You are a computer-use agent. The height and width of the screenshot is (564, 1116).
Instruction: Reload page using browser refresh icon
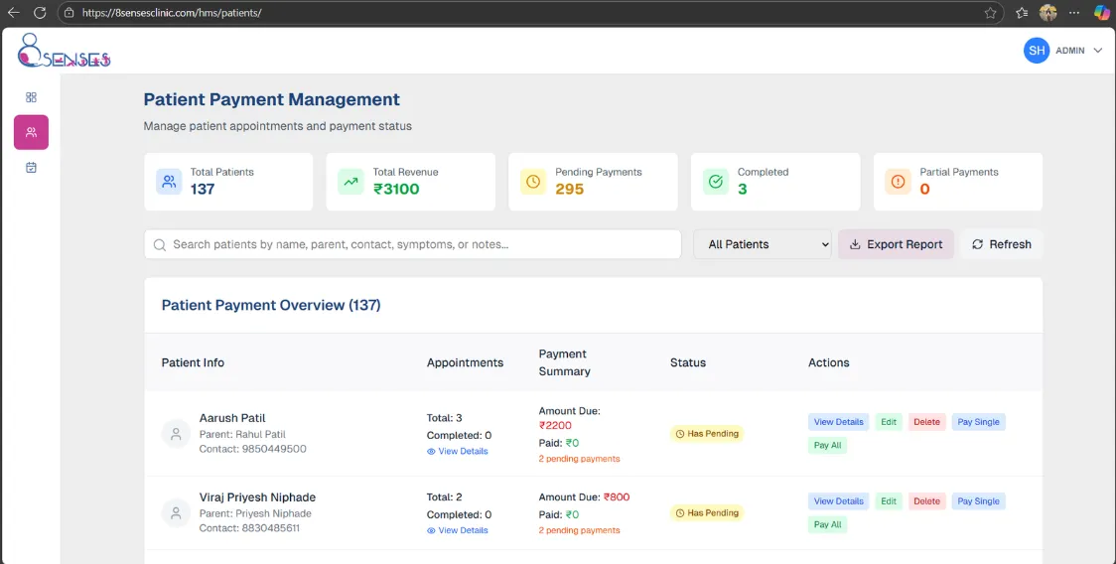pos(40,13)
